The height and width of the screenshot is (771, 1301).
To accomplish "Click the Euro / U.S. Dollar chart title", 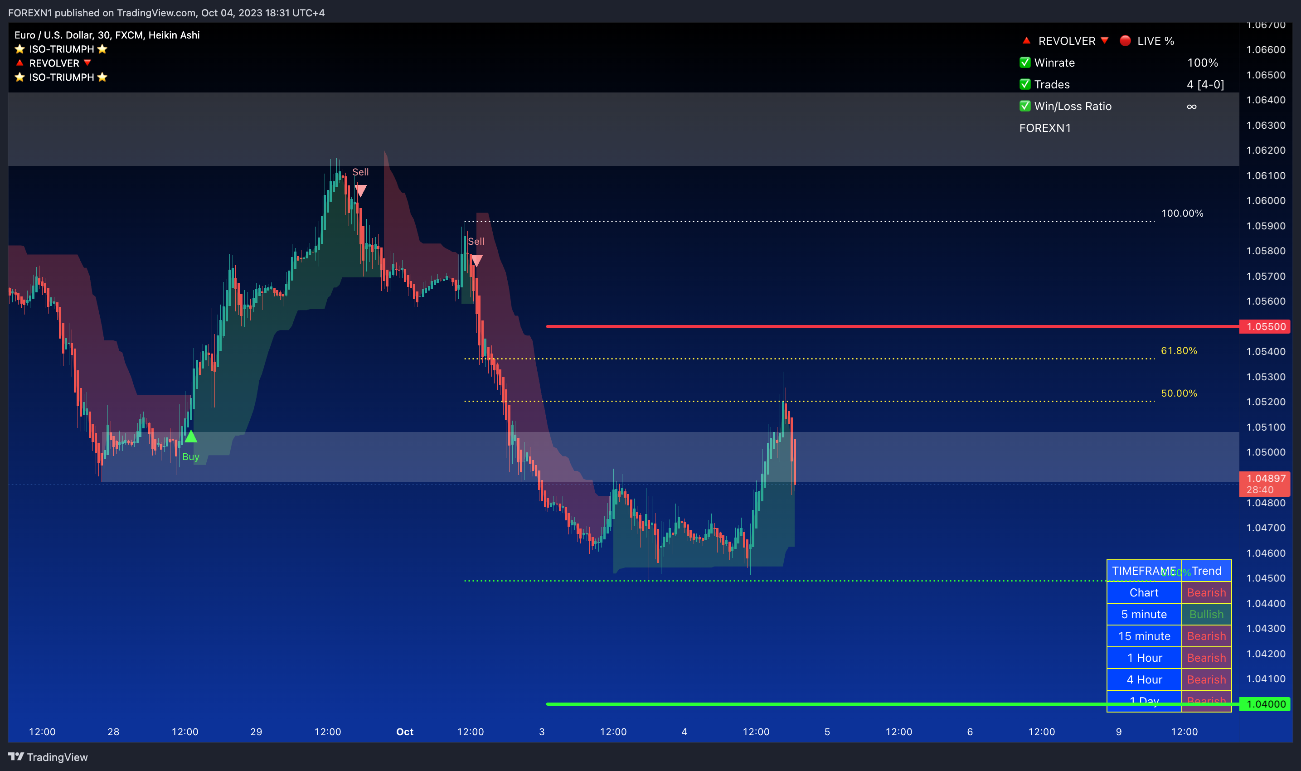I will click(x=107, y=35).
